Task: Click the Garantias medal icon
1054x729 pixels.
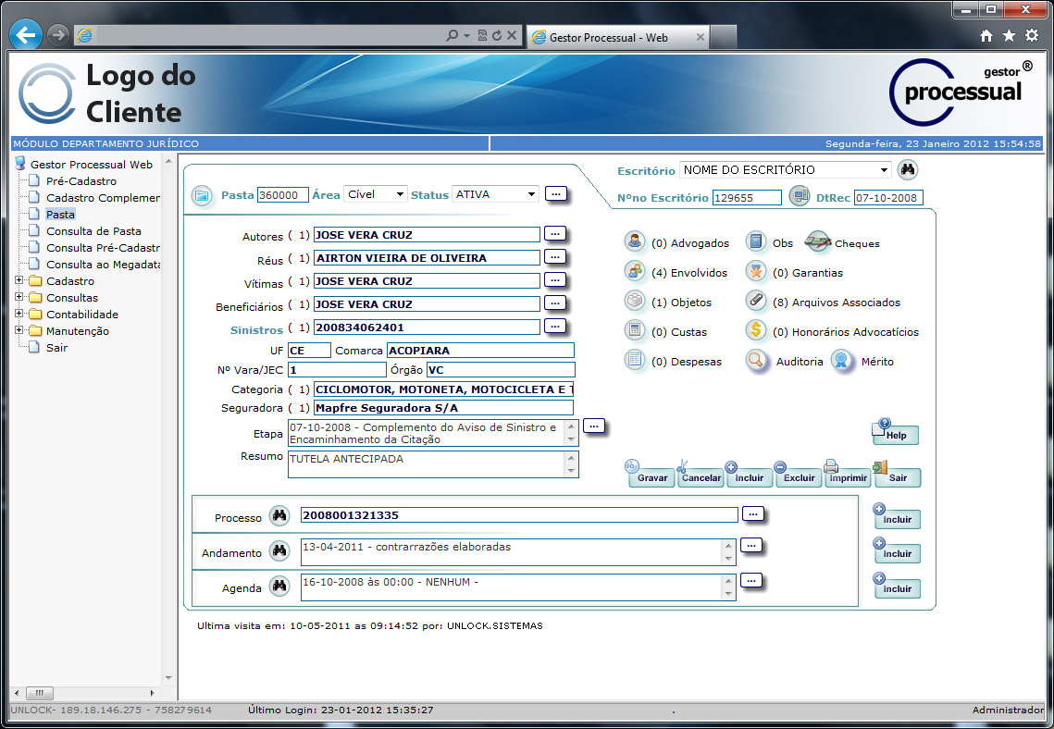Action: tap(756, 272)
